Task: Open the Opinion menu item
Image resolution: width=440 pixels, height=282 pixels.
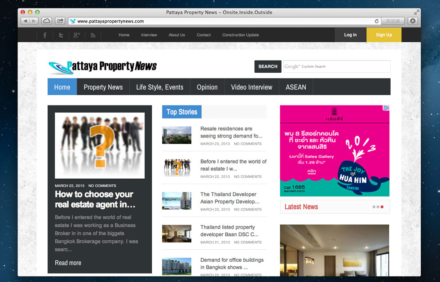Action: point(207,87)
